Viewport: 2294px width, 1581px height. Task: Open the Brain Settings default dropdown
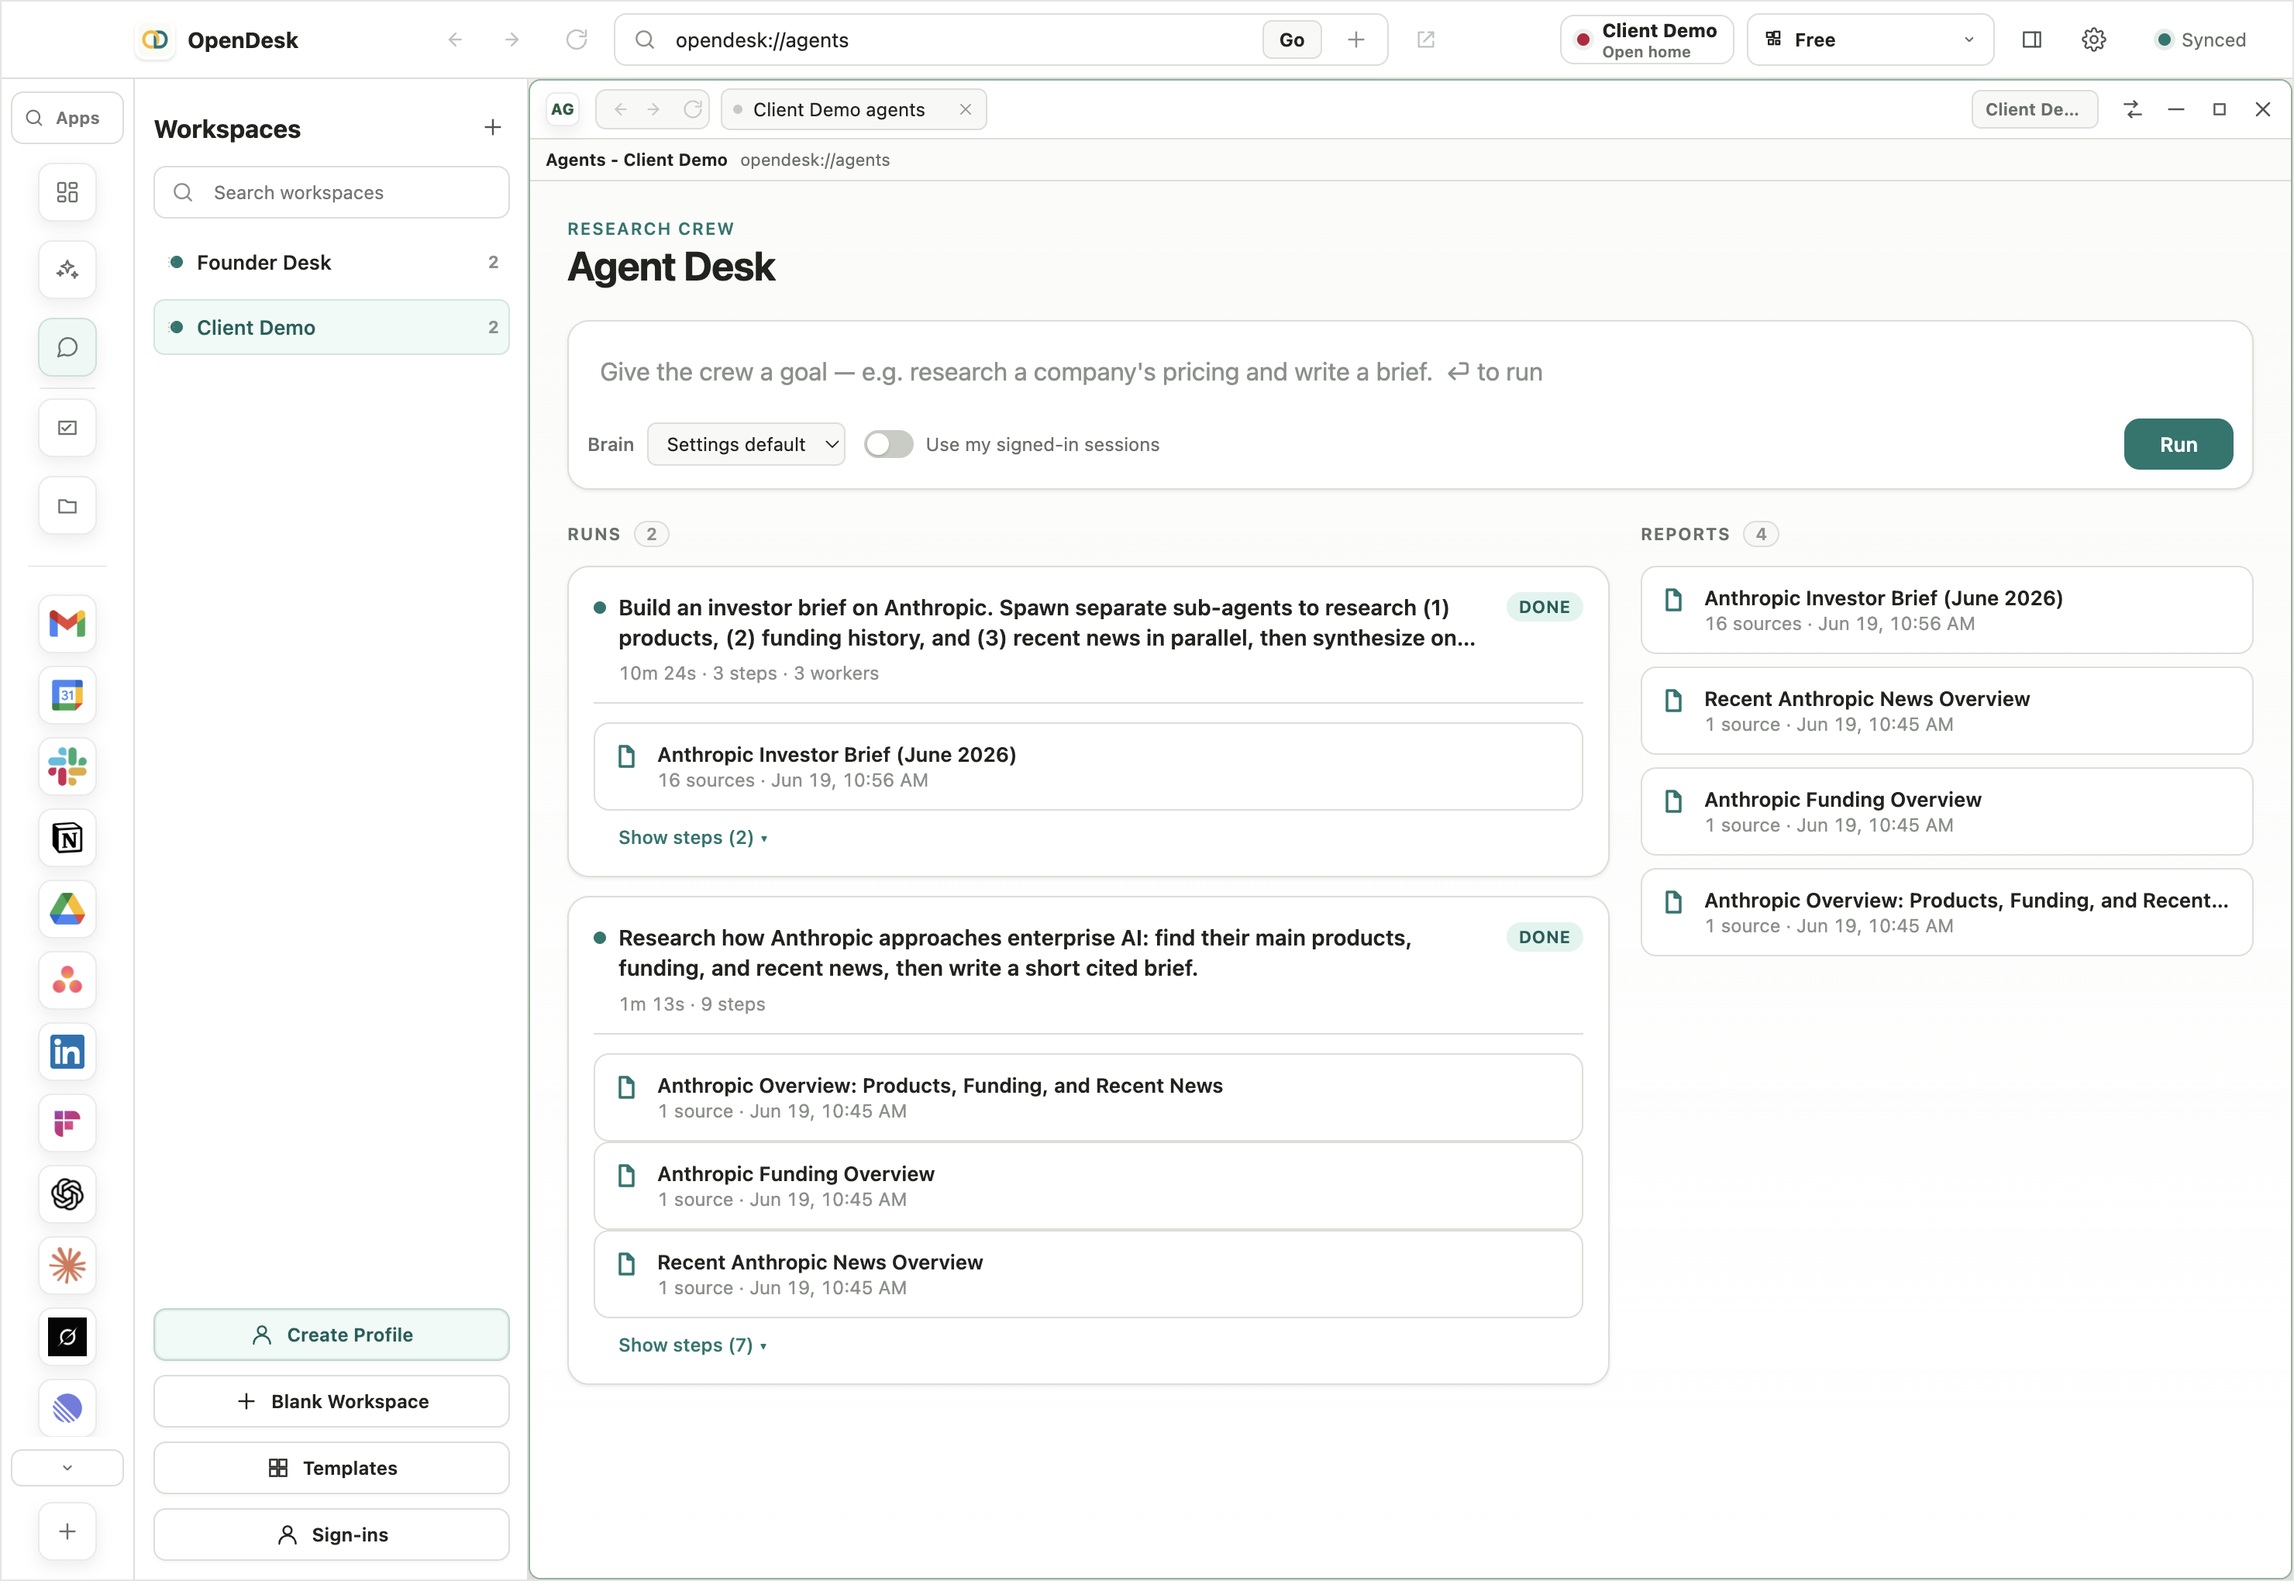pos(746,445)
